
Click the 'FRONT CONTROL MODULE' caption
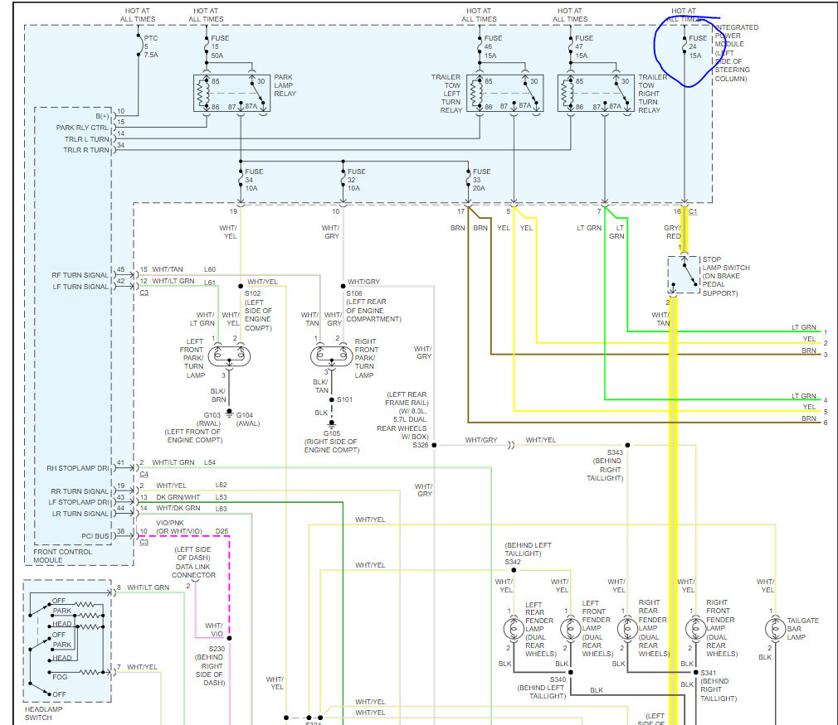pyautogui.click(x=62, y=556)
